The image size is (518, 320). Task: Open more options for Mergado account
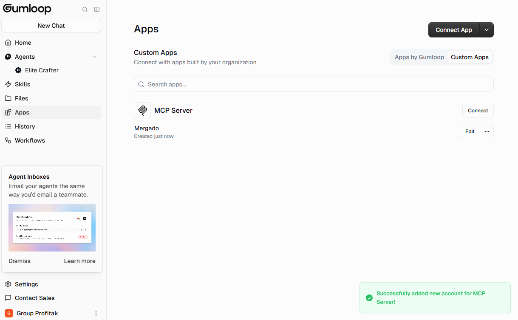pos(487,131)
